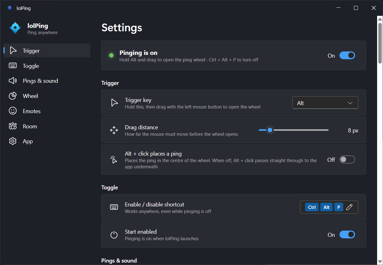383x265 pixels.
Task: Click the Wheel pie-chart icon in sidebar
Action: pos(13,96)
